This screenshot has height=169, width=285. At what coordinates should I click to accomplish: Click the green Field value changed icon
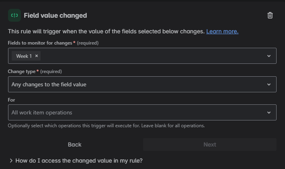tap(14, 15)
